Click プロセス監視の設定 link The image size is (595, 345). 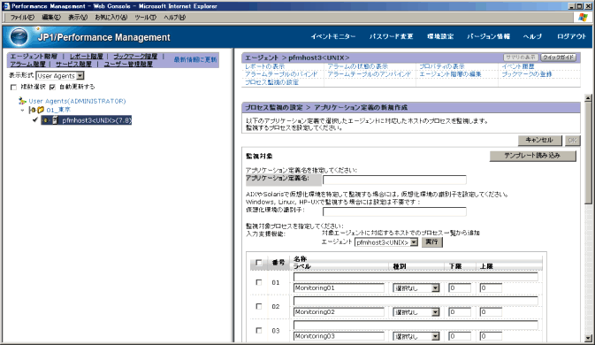click(271, 82)
